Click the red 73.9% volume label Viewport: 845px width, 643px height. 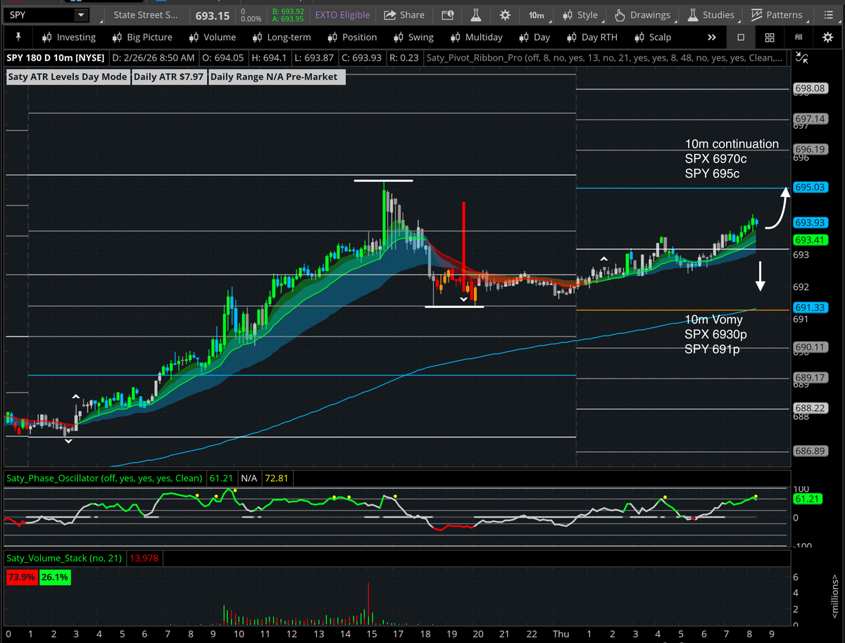(x=21, y=577)
